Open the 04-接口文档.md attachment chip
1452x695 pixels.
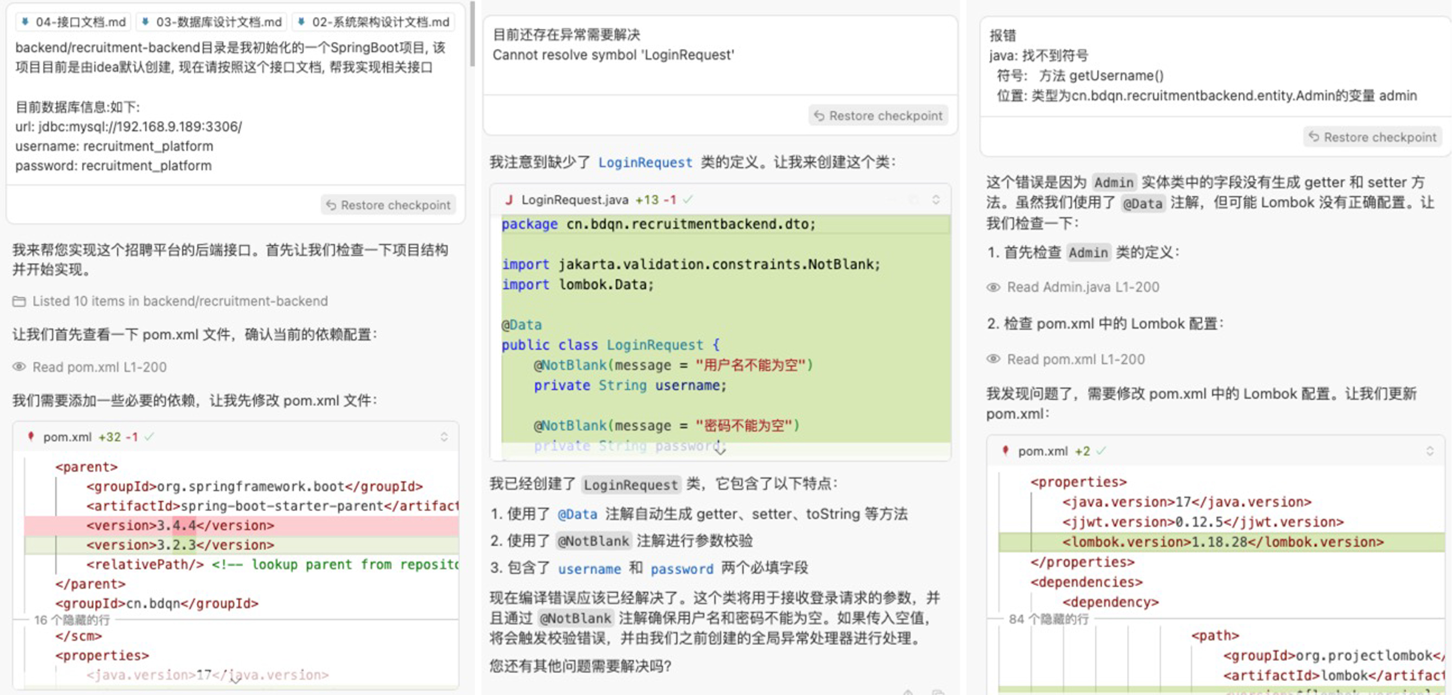tap(73, 22)
